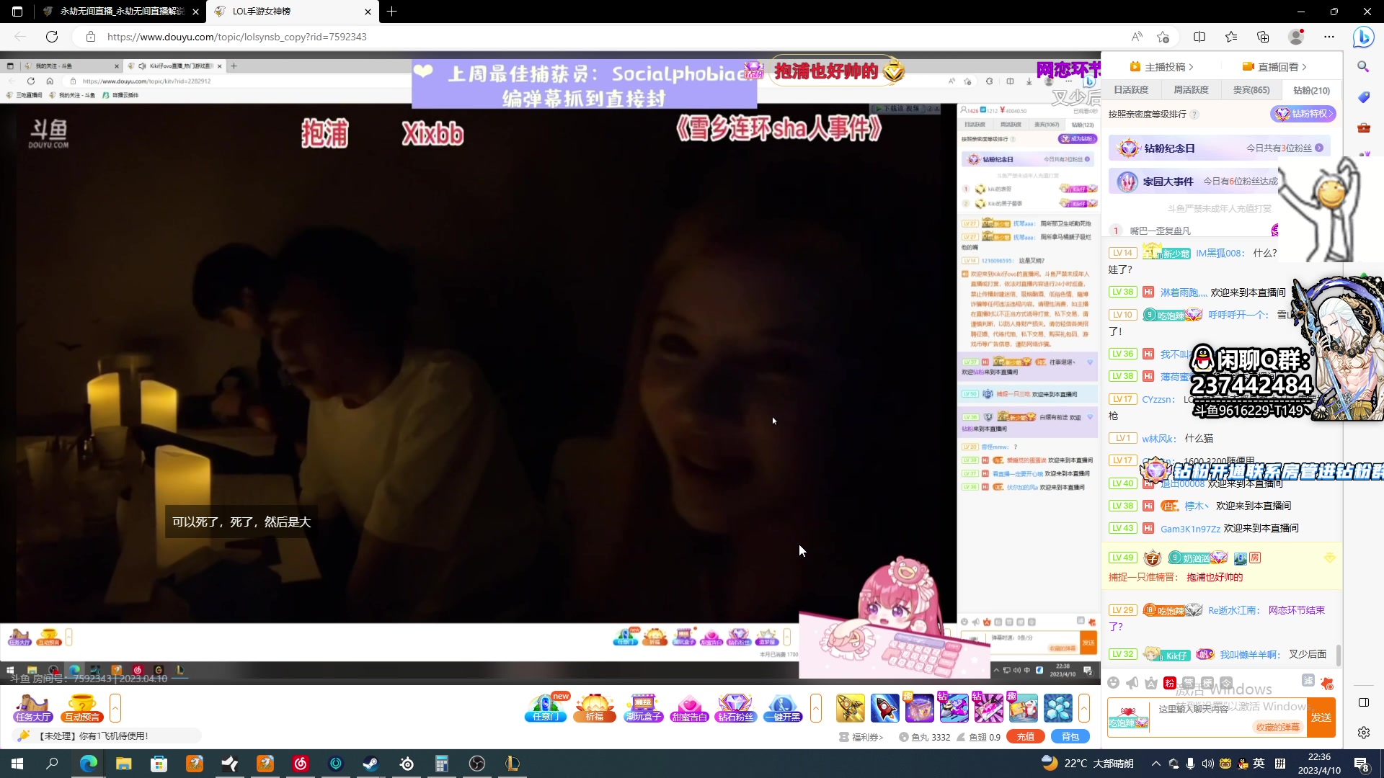Viewport: 1384px width, 778px height.
Task: Click the 发送 send button
Action: pyautogui.click(x=1321, y=717)
